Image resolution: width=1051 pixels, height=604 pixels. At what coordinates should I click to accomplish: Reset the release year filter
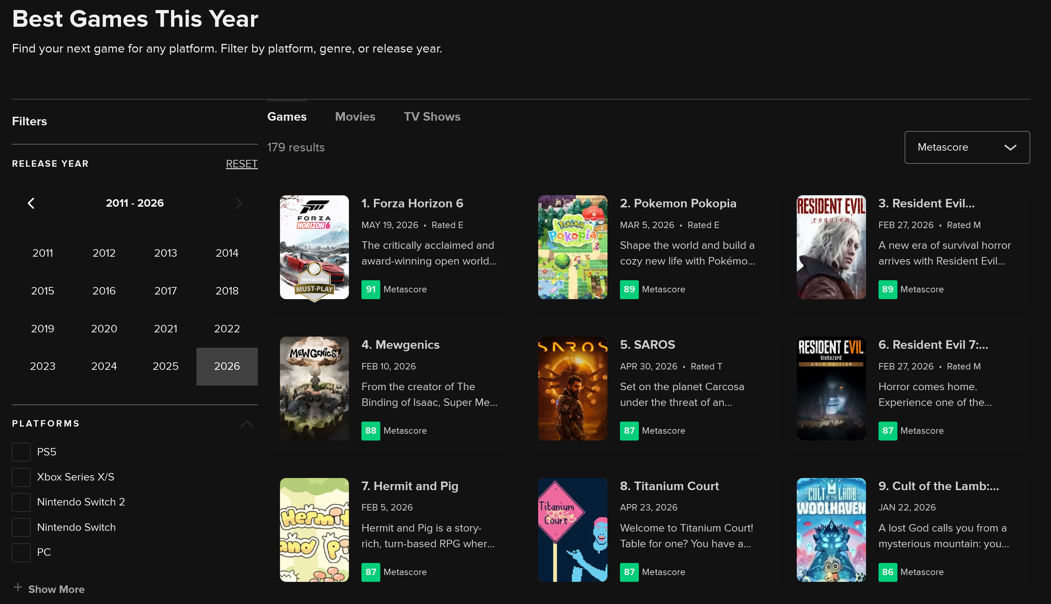(241, 164)
